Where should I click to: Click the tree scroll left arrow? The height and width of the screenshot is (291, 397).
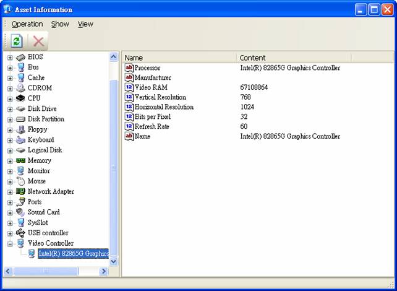point(8,271)
